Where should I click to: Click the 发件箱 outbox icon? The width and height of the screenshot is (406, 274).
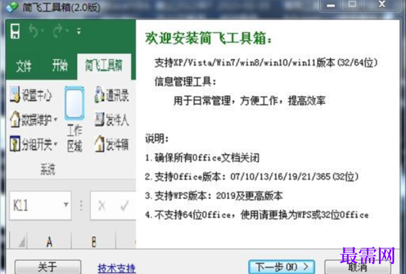[x=100, y=143]
